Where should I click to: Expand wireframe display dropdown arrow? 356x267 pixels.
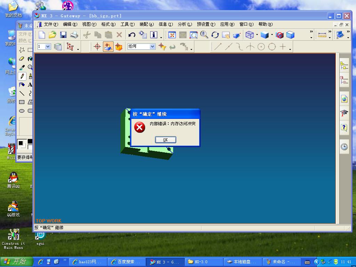(257, 35)
